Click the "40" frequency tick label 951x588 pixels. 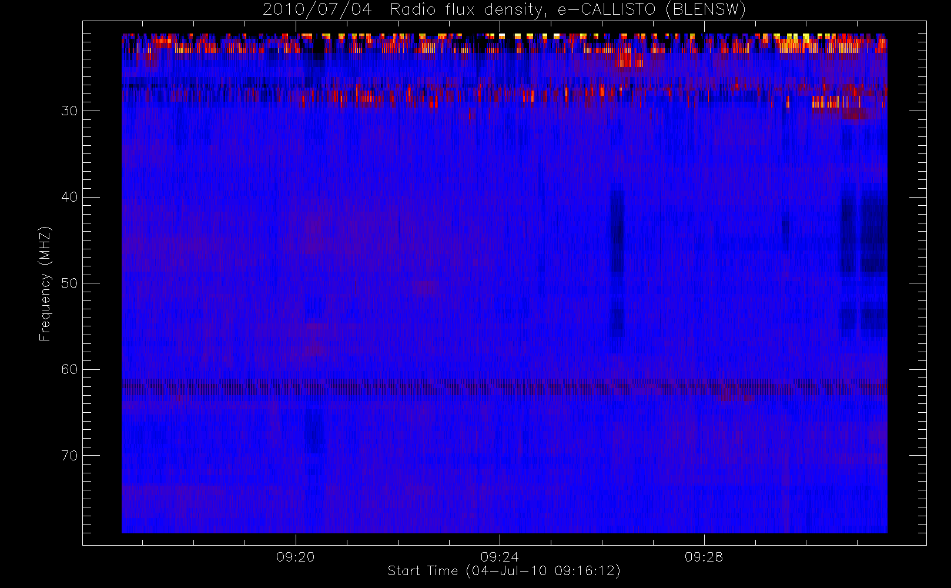point(69,197)
